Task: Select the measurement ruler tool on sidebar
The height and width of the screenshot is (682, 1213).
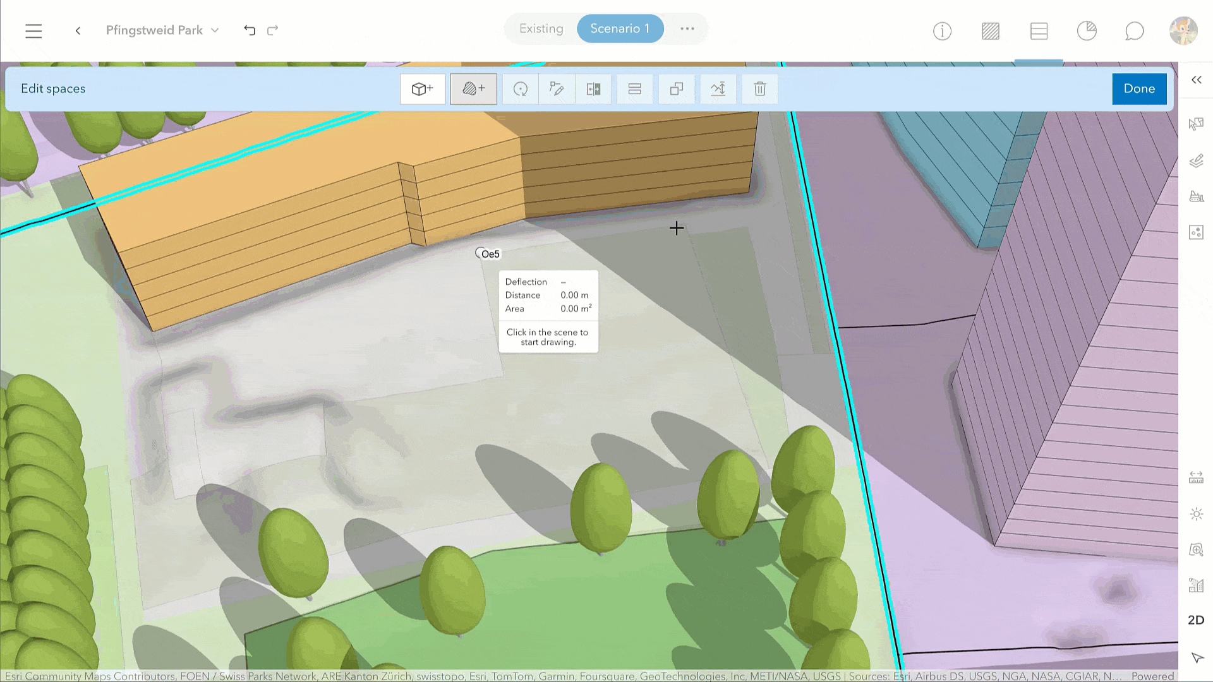Action: [1196, 477]
